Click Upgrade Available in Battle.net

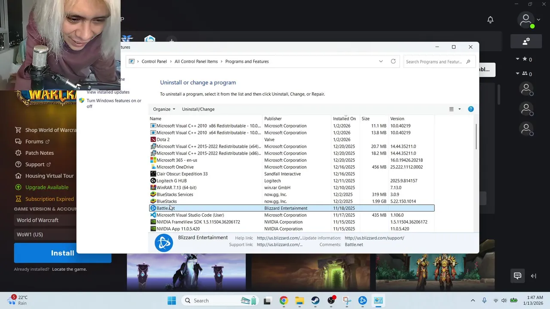42,187
